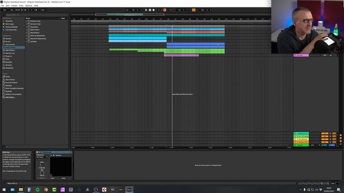Toggle the Link button

click(5, 10)
